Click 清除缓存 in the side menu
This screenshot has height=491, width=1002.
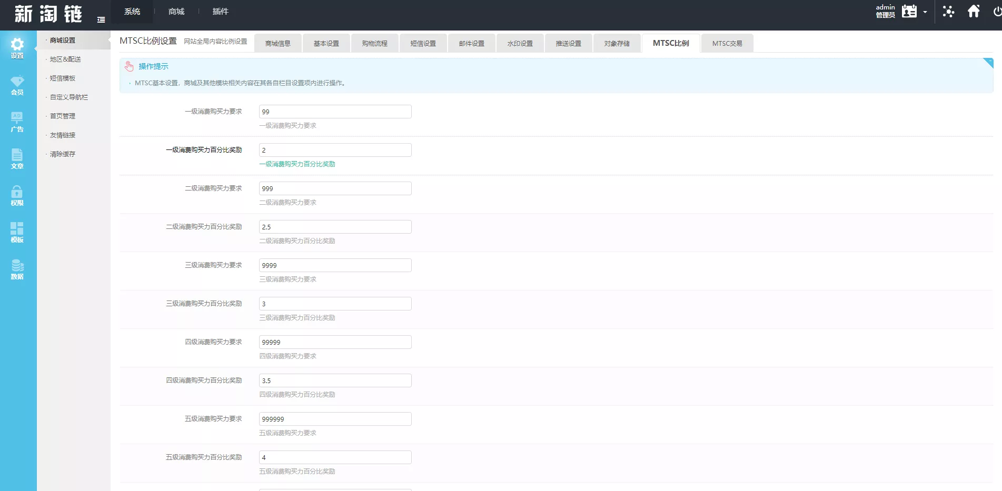[x=63, y=154]
